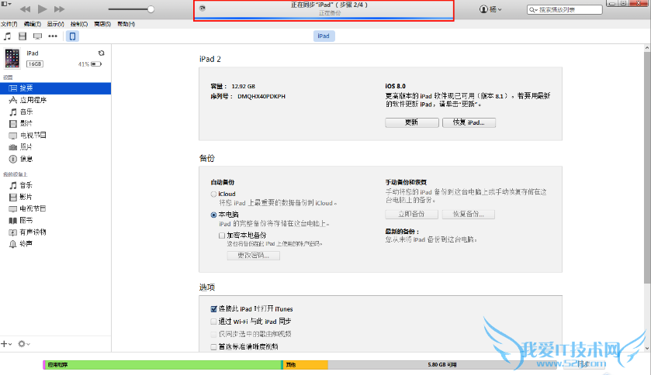Image resolution: width=651 pixels, height=375 pixels.
Task: Click the 更新 update button
Action: pos(412,122)
